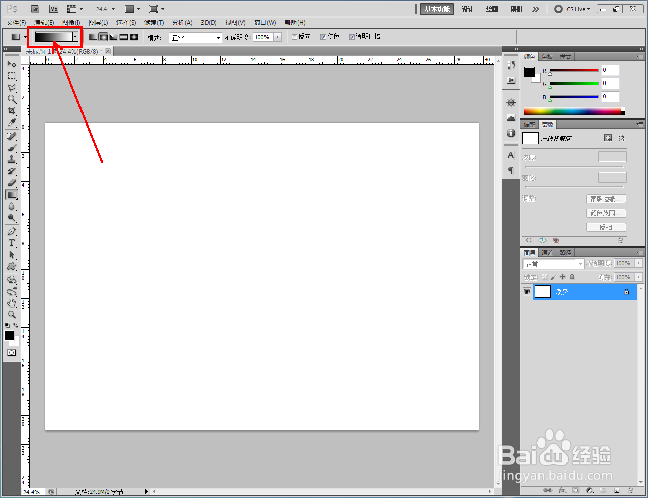Switch to the 调整 tab

click(x=530, y=124)
